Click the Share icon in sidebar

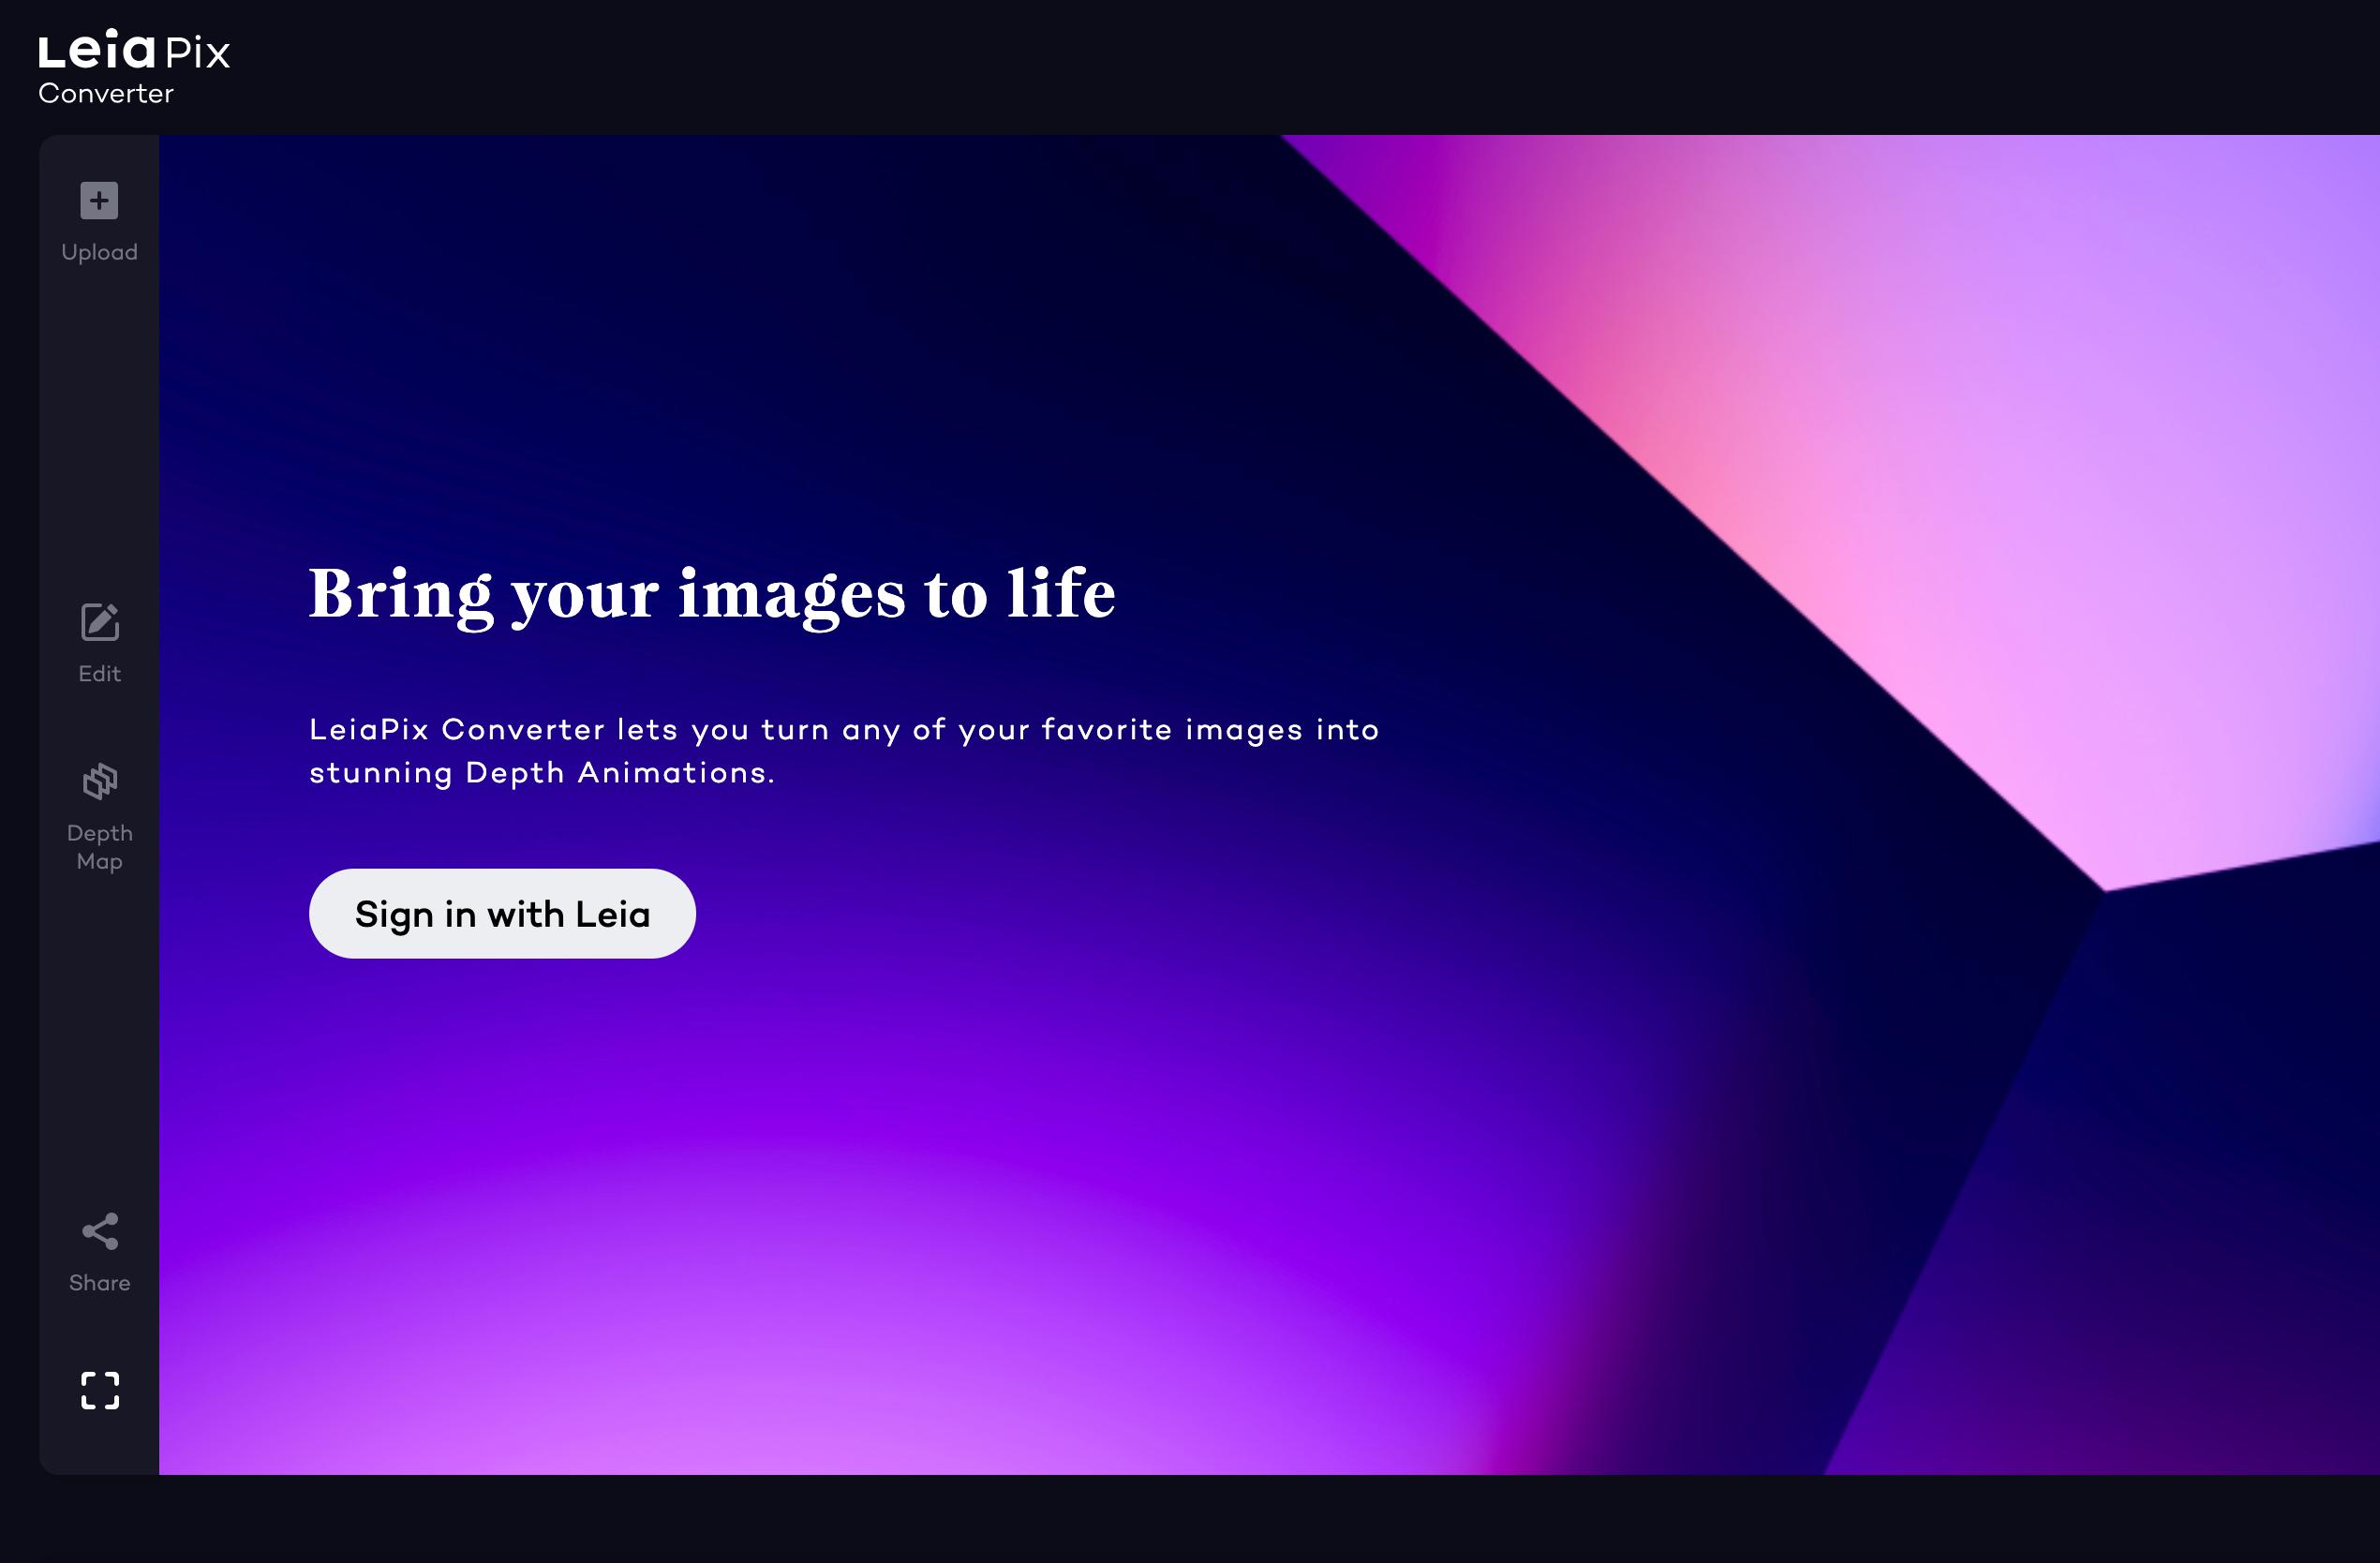(99, 1231)
